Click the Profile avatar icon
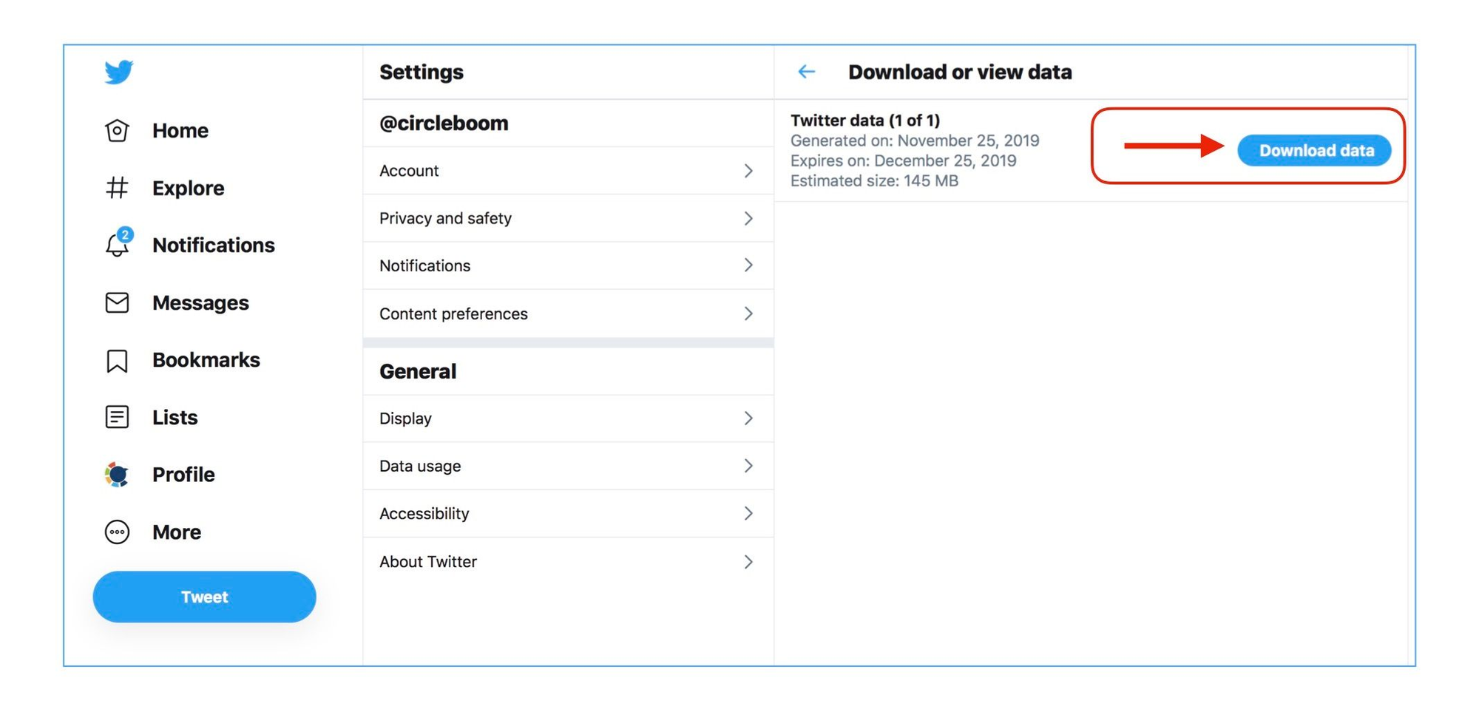Viewport: 1479px width, 712px height. pyautogui.click(x=116, y=474)
